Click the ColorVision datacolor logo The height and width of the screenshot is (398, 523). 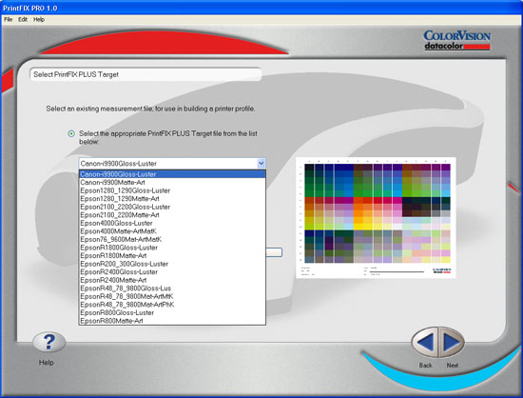click(456, 40)
